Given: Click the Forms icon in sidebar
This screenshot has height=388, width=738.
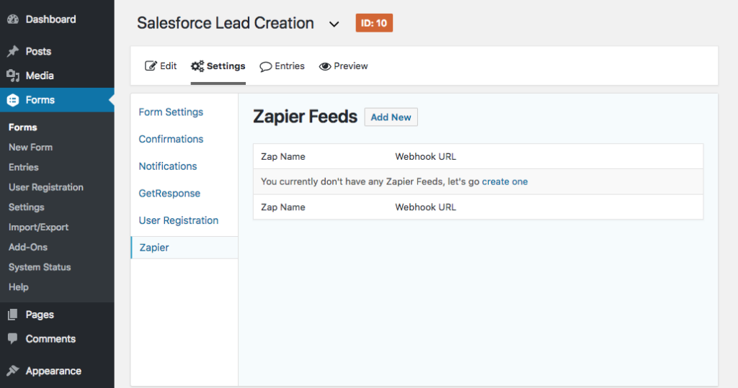Looking at the screenshot, I should [x=13, y=100].
